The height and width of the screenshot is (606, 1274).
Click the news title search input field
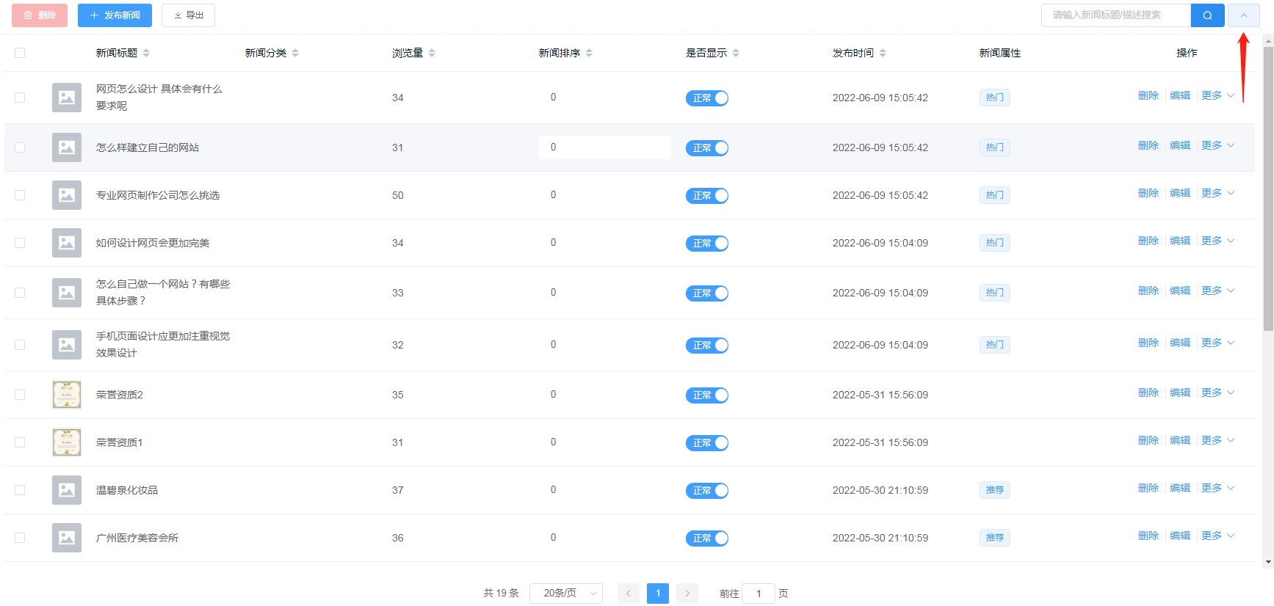[1115, 15]
